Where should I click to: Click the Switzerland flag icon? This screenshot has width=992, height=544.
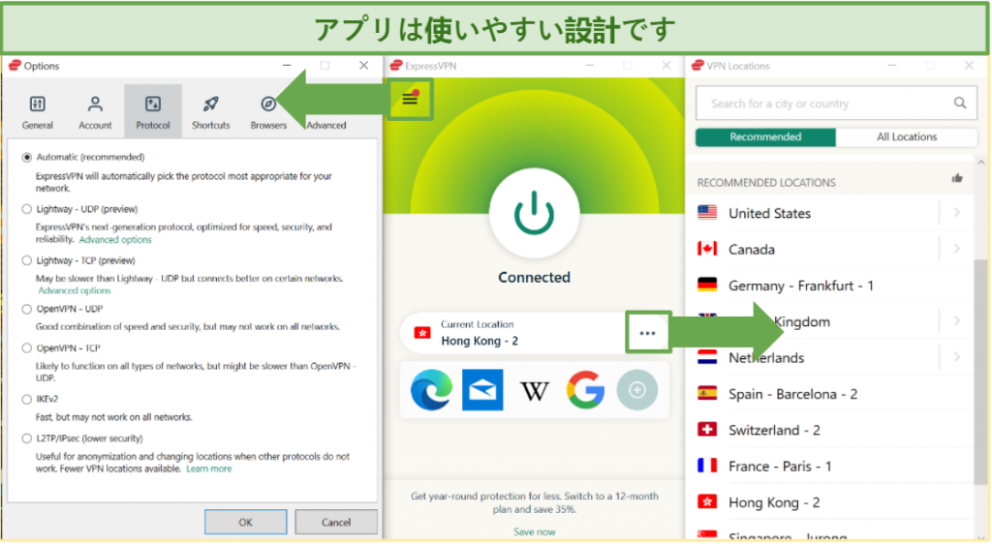click(x=706, y=430)
